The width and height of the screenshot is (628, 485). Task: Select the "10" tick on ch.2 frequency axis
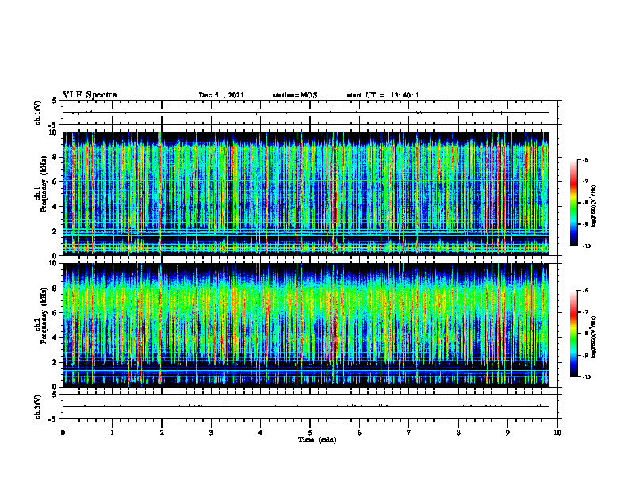[53, 263]
